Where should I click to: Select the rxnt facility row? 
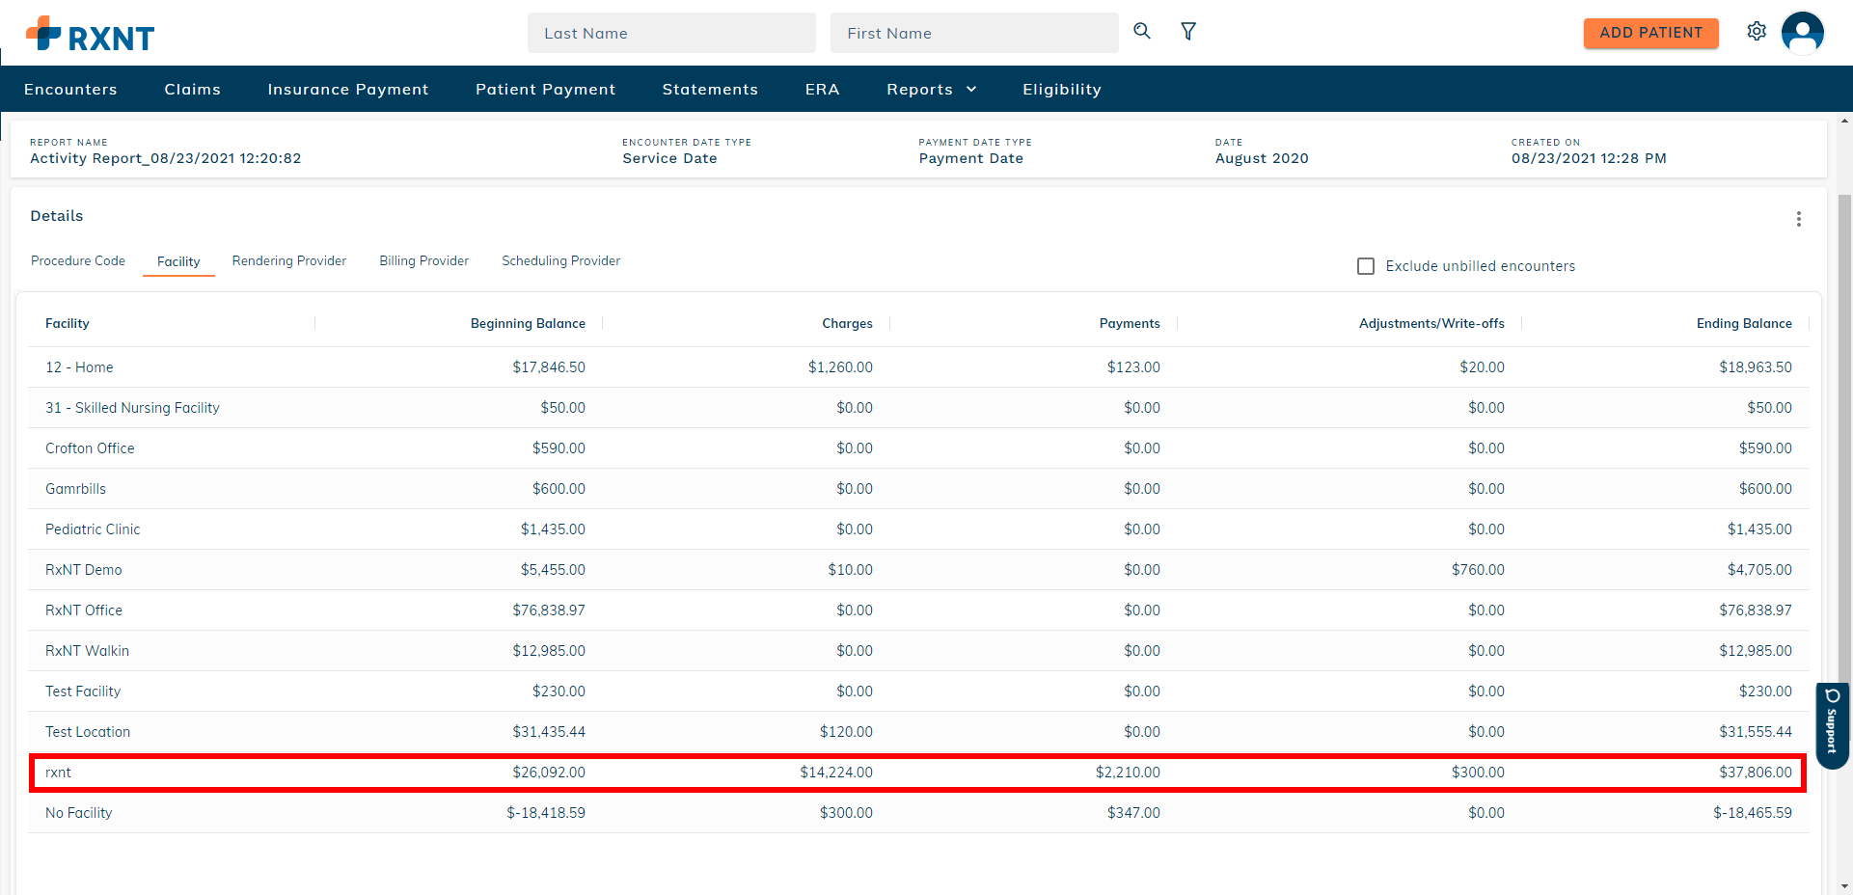918,773
